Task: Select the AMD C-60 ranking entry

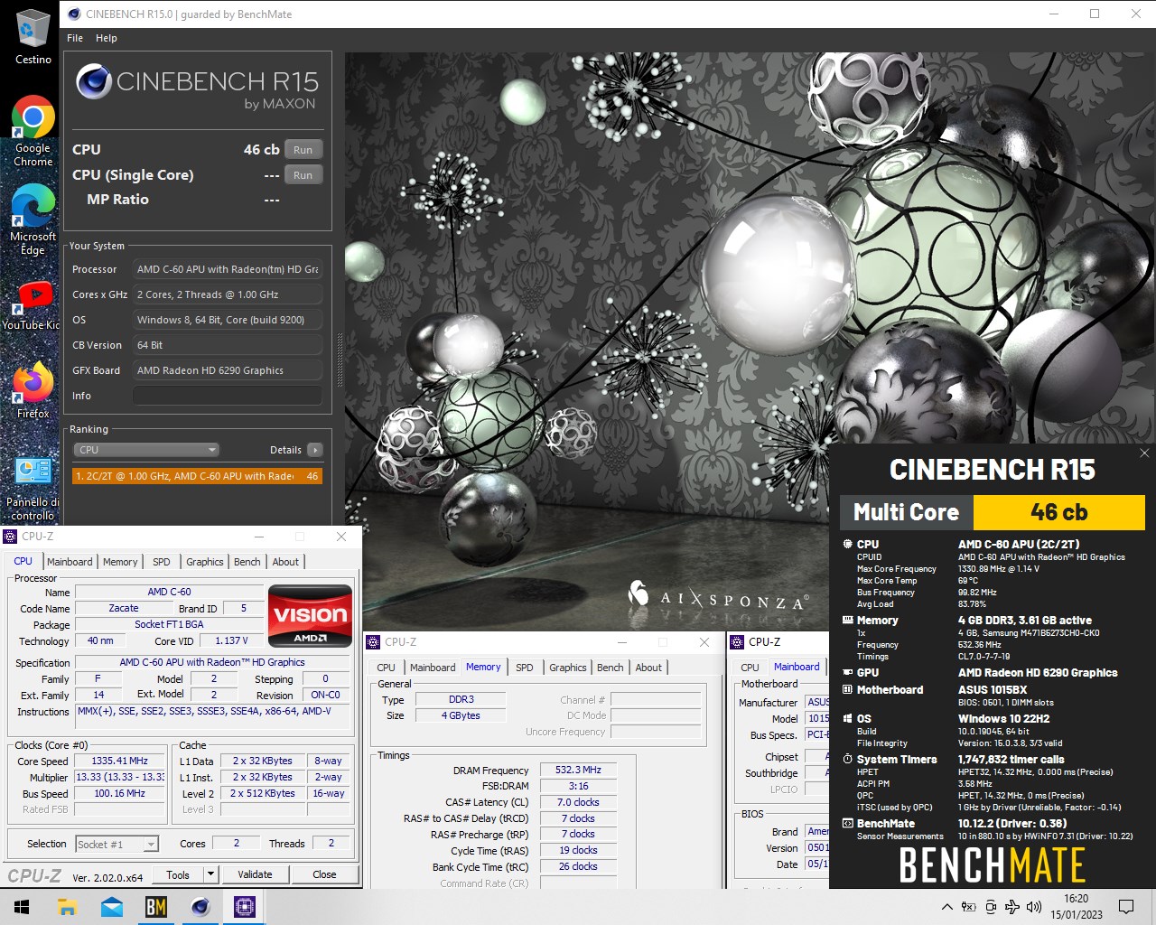Action: tap(197, 476)
